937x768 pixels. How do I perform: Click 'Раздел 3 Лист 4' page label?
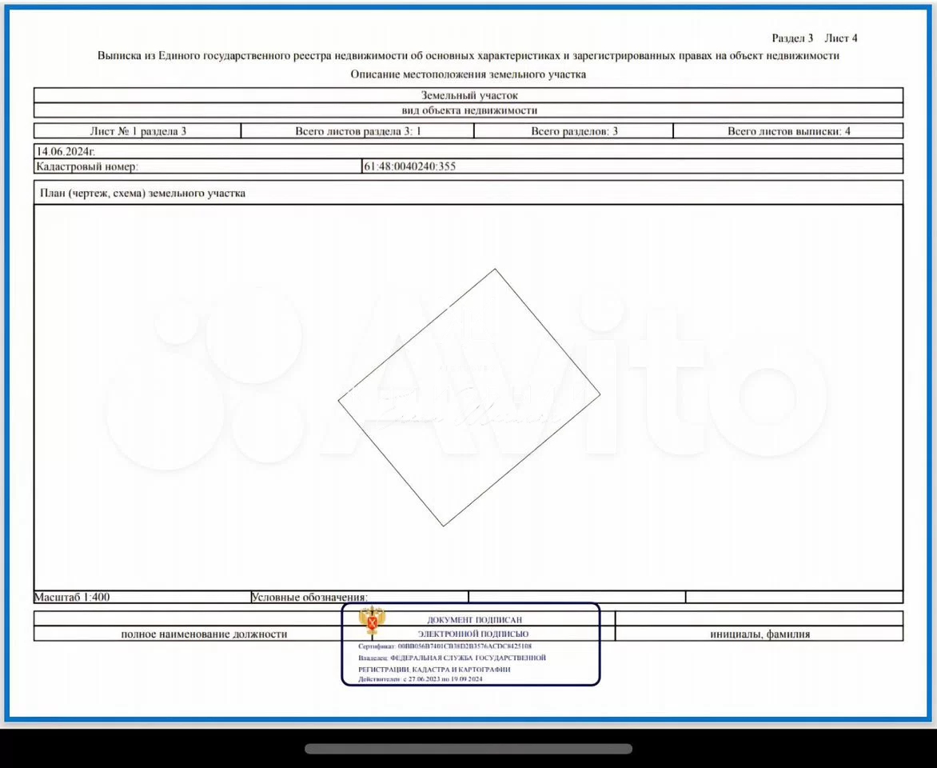tap(814, 38)
